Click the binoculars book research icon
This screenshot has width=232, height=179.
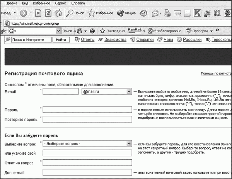217,13
